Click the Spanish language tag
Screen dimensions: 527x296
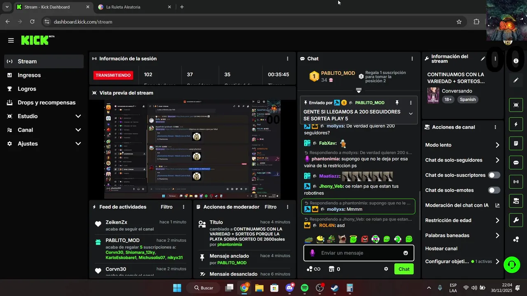(x=468, y=99)
